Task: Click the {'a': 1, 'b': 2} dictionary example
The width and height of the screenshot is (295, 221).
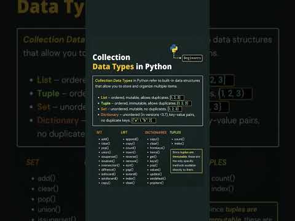Action: (144, 120)
